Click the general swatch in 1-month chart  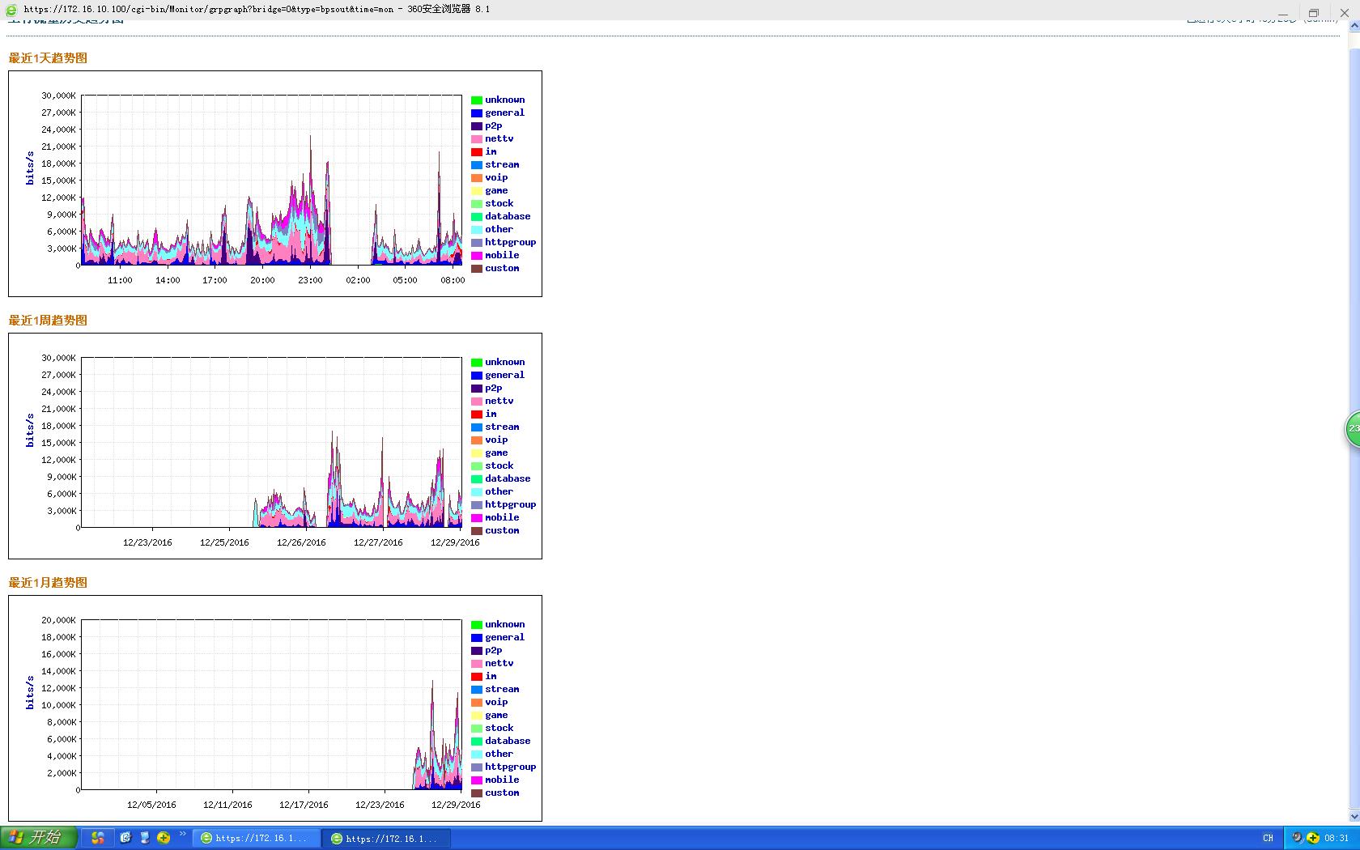(477, 638)
